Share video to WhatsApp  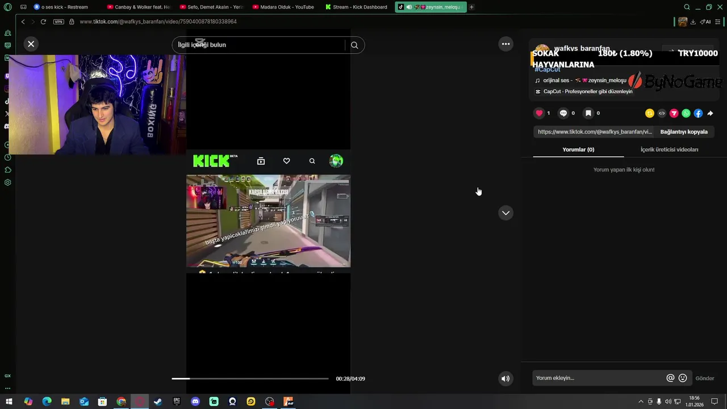[x=686, y=113]
